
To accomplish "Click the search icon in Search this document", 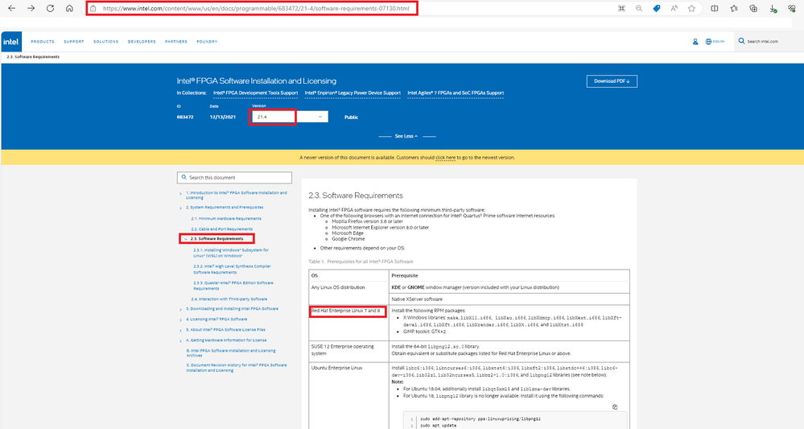I will click(x=184, y=177).
